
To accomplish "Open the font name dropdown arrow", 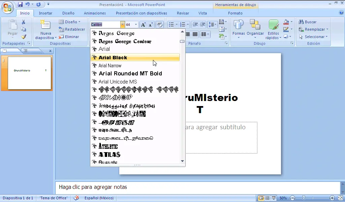I will (x=122, y=25).
